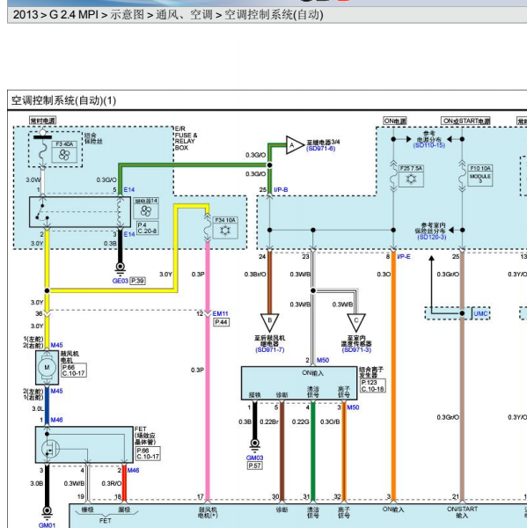The height and width of the screenshot is (528, 527).
Task: Click the F34 10A fuse snowflake icon
Action: (225, 231)
